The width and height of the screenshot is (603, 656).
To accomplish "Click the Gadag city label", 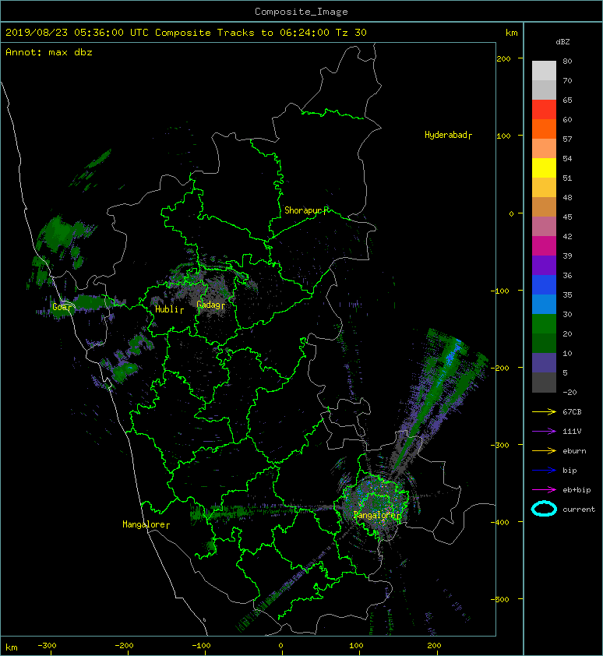I will click(x=211, y=305).
